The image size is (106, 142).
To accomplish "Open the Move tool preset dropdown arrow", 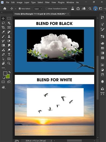I will coord(15,9).
